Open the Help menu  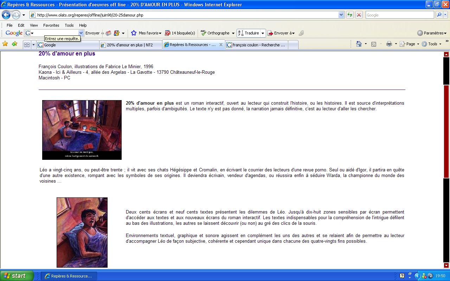[x=83, y=25]
